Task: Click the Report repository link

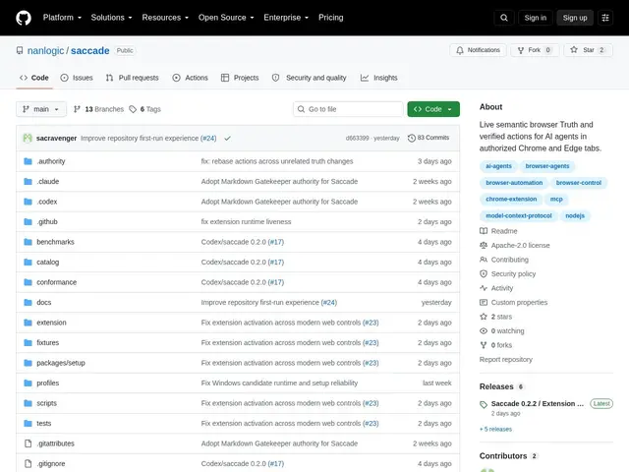Action: click(x=506, y=360)
